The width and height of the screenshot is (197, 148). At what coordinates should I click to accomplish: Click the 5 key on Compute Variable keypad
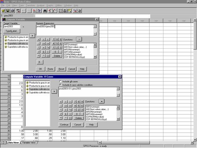click(57, 44)
